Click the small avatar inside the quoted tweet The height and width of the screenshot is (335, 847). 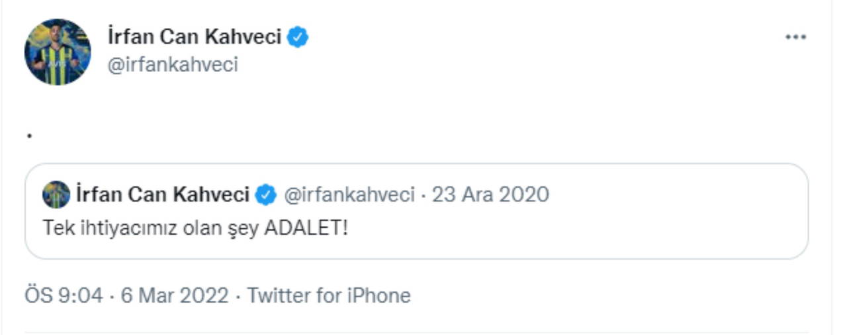pos(56,195)
